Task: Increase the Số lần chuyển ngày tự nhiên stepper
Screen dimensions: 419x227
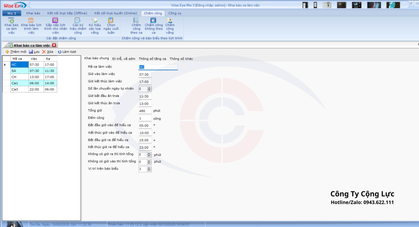Action: [x=149, y=88]
